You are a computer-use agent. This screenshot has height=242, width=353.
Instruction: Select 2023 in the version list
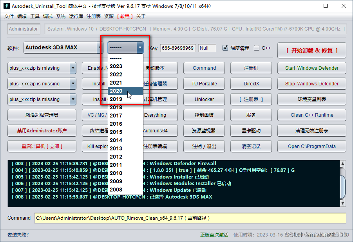(x=125, y=67)
